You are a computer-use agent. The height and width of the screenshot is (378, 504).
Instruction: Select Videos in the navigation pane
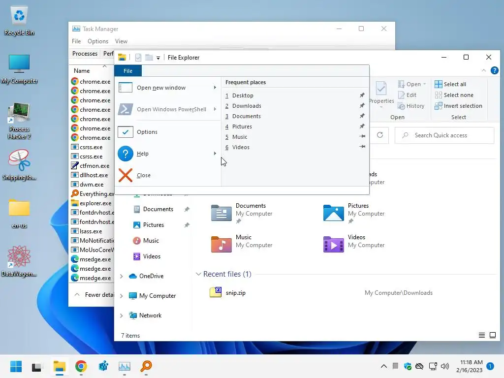pos(152,256)
